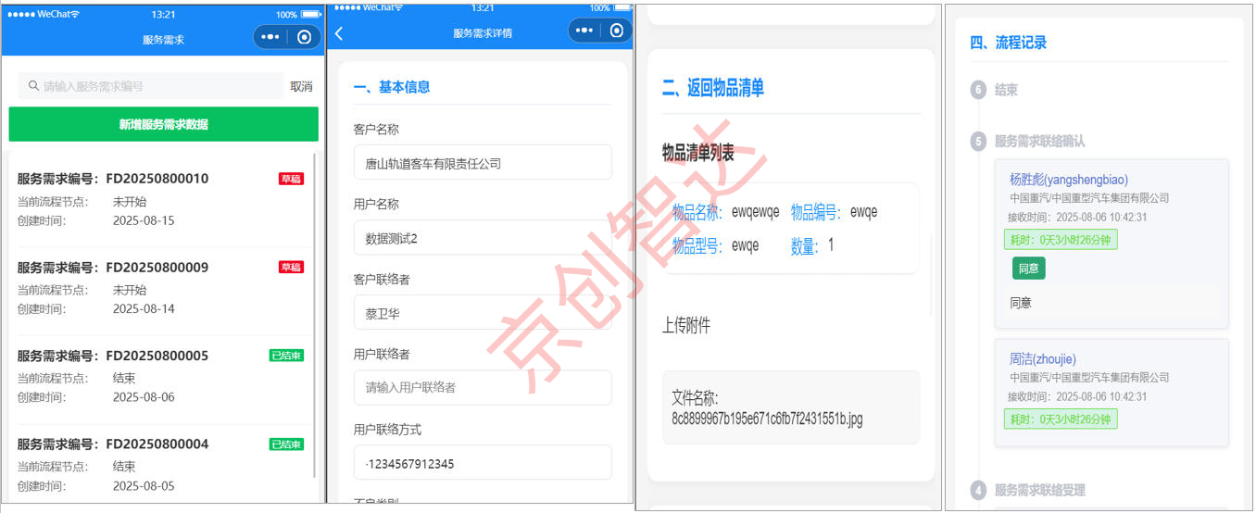This screenshot has height=513, width=1256.
Task: Tap the circle close icon on the 服务需求详情 page
Action: point(617,31)
